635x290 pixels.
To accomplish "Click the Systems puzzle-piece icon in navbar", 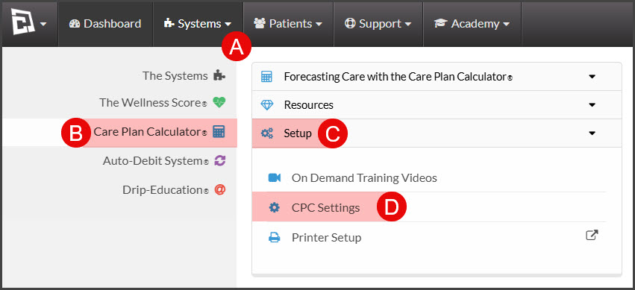I will click(169, 24).
